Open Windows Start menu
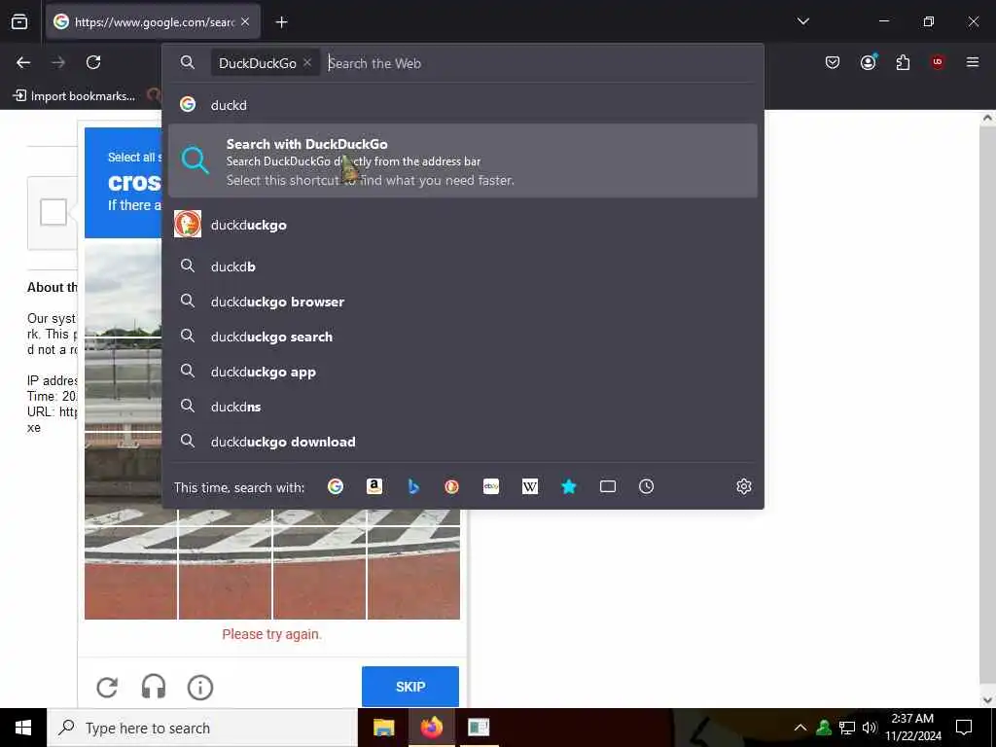The image size is (996, 747). point(23,728)
